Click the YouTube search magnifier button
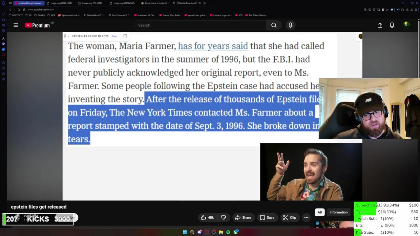This screenshot has height=236, width=420. tap(274, 25)
